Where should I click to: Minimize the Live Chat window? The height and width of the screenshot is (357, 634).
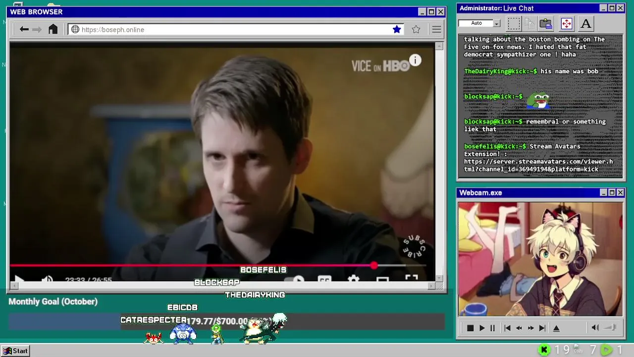[603, 8]
